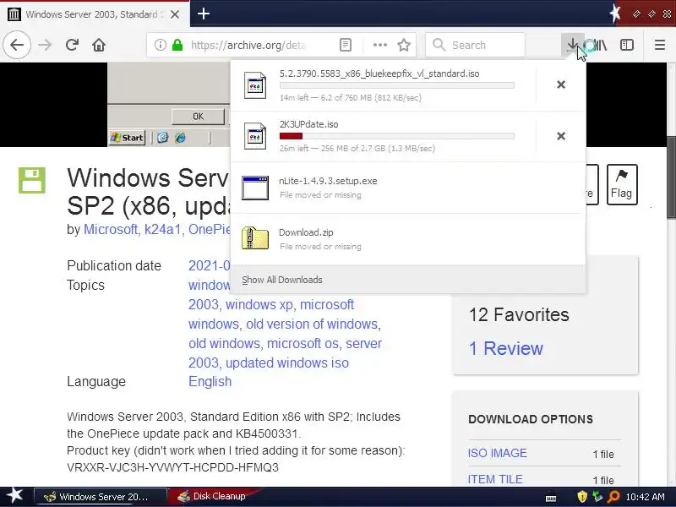Image resolution: width=676 pixels, height=507 pixels.
Task: Flag this archive item
Action: click(622, 184)
